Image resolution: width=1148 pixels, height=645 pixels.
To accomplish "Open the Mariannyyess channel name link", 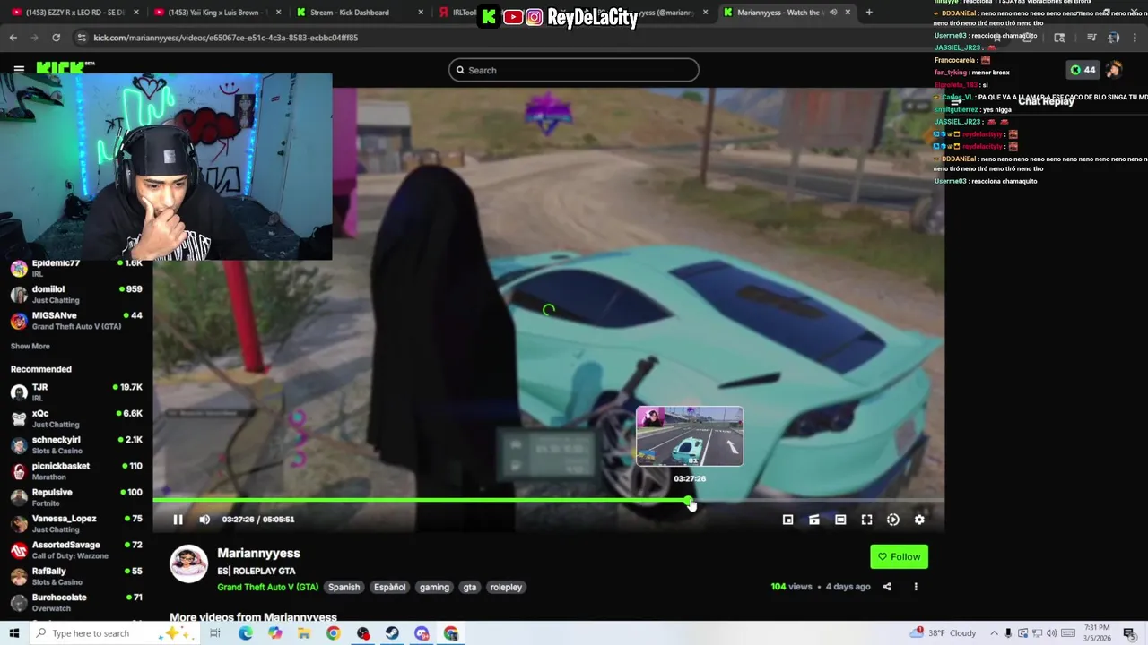I will tap(258, 553).
